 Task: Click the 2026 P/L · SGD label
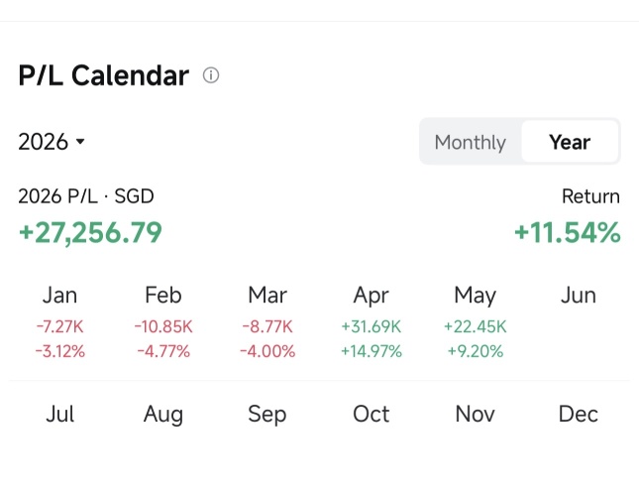(86, 196)
